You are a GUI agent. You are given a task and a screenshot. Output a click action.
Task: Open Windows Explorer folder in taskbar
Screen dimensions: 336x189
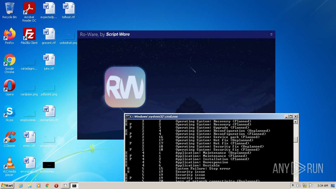30,186
